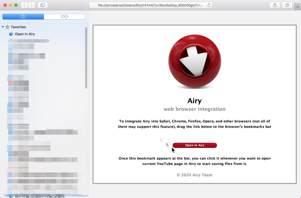Open the Share menu icon

275,5
